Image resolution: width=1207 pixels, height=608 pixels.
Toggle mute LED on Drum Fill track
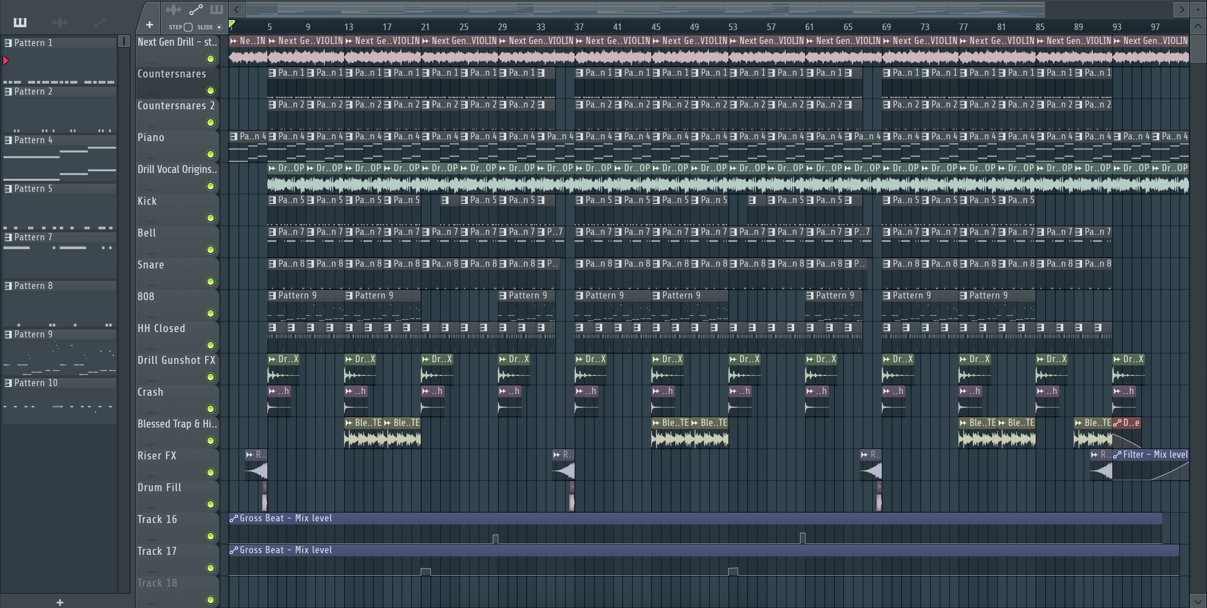(x=210, y=505)
